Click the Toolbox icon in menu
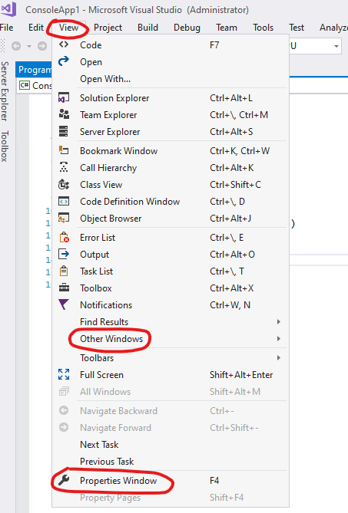Viewport: 348px width, 513px height. [64, 288]
